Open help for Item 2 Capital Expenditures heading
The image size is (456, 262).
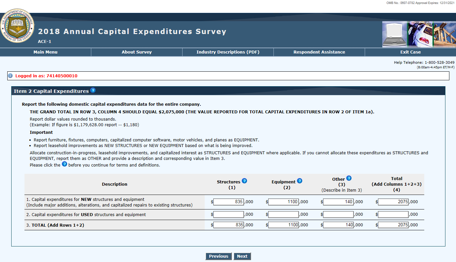93,91
